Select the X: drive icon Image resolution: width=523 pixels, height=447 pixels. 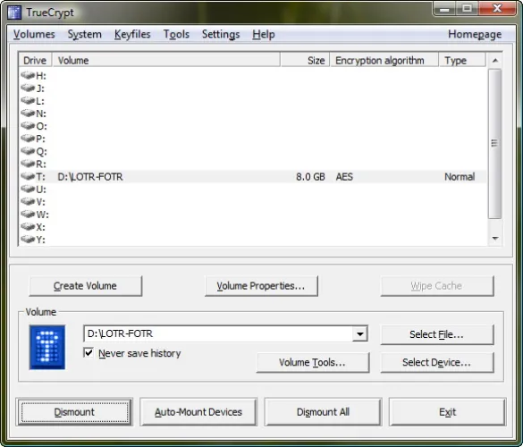coord(28,226)
